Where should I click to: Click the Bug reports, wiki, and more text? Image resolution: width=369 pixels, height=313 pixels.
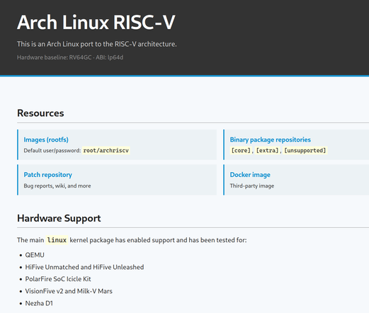[57, 186]
